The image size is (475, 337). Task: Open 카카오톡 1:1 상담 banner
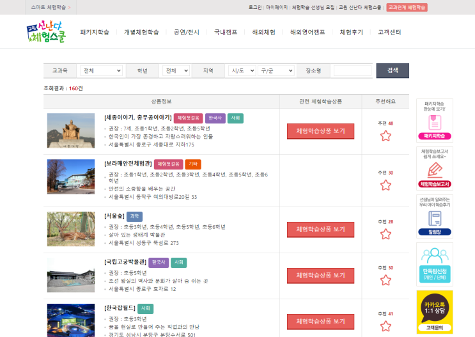click(x=435, y=312)
